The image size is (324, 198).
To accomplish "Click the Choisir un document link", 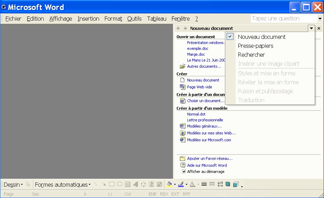I will [206, 101].
